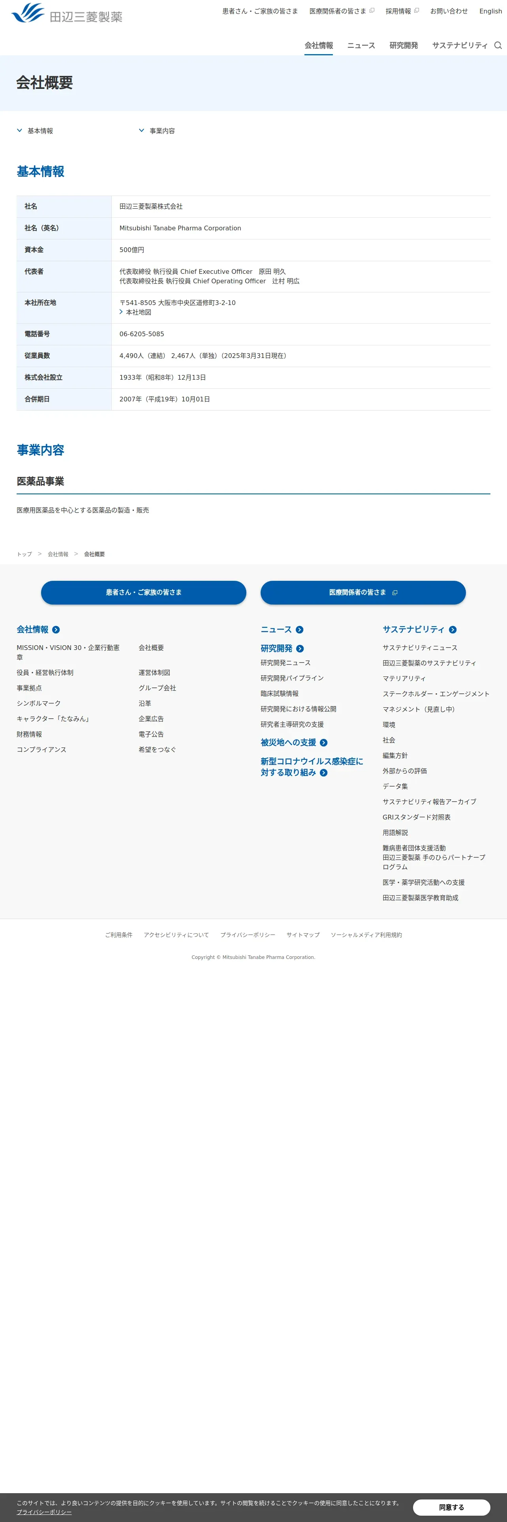Open コンプライアンス footer link
Viewport: 507px width, 1522px height.
pyautogui.click(x=41, y=749)
